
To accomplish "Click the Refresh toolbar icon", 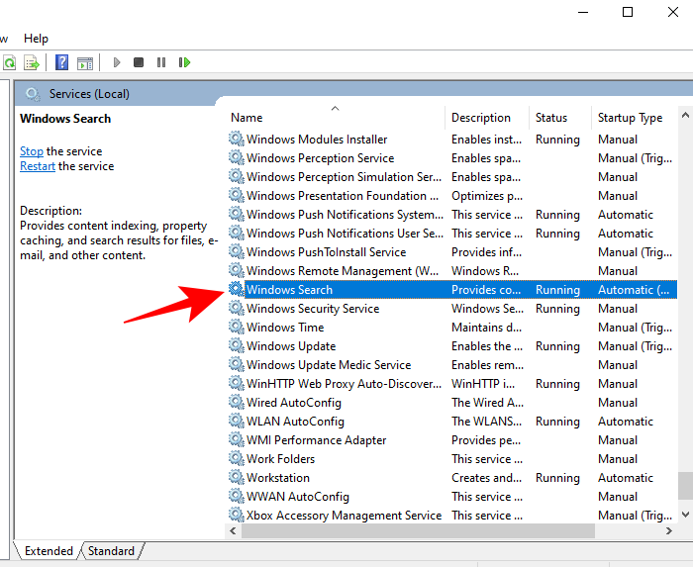I will coord(9,62).
